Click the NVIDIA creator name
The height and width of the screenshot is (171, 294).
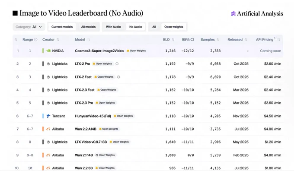click(58, 51)
